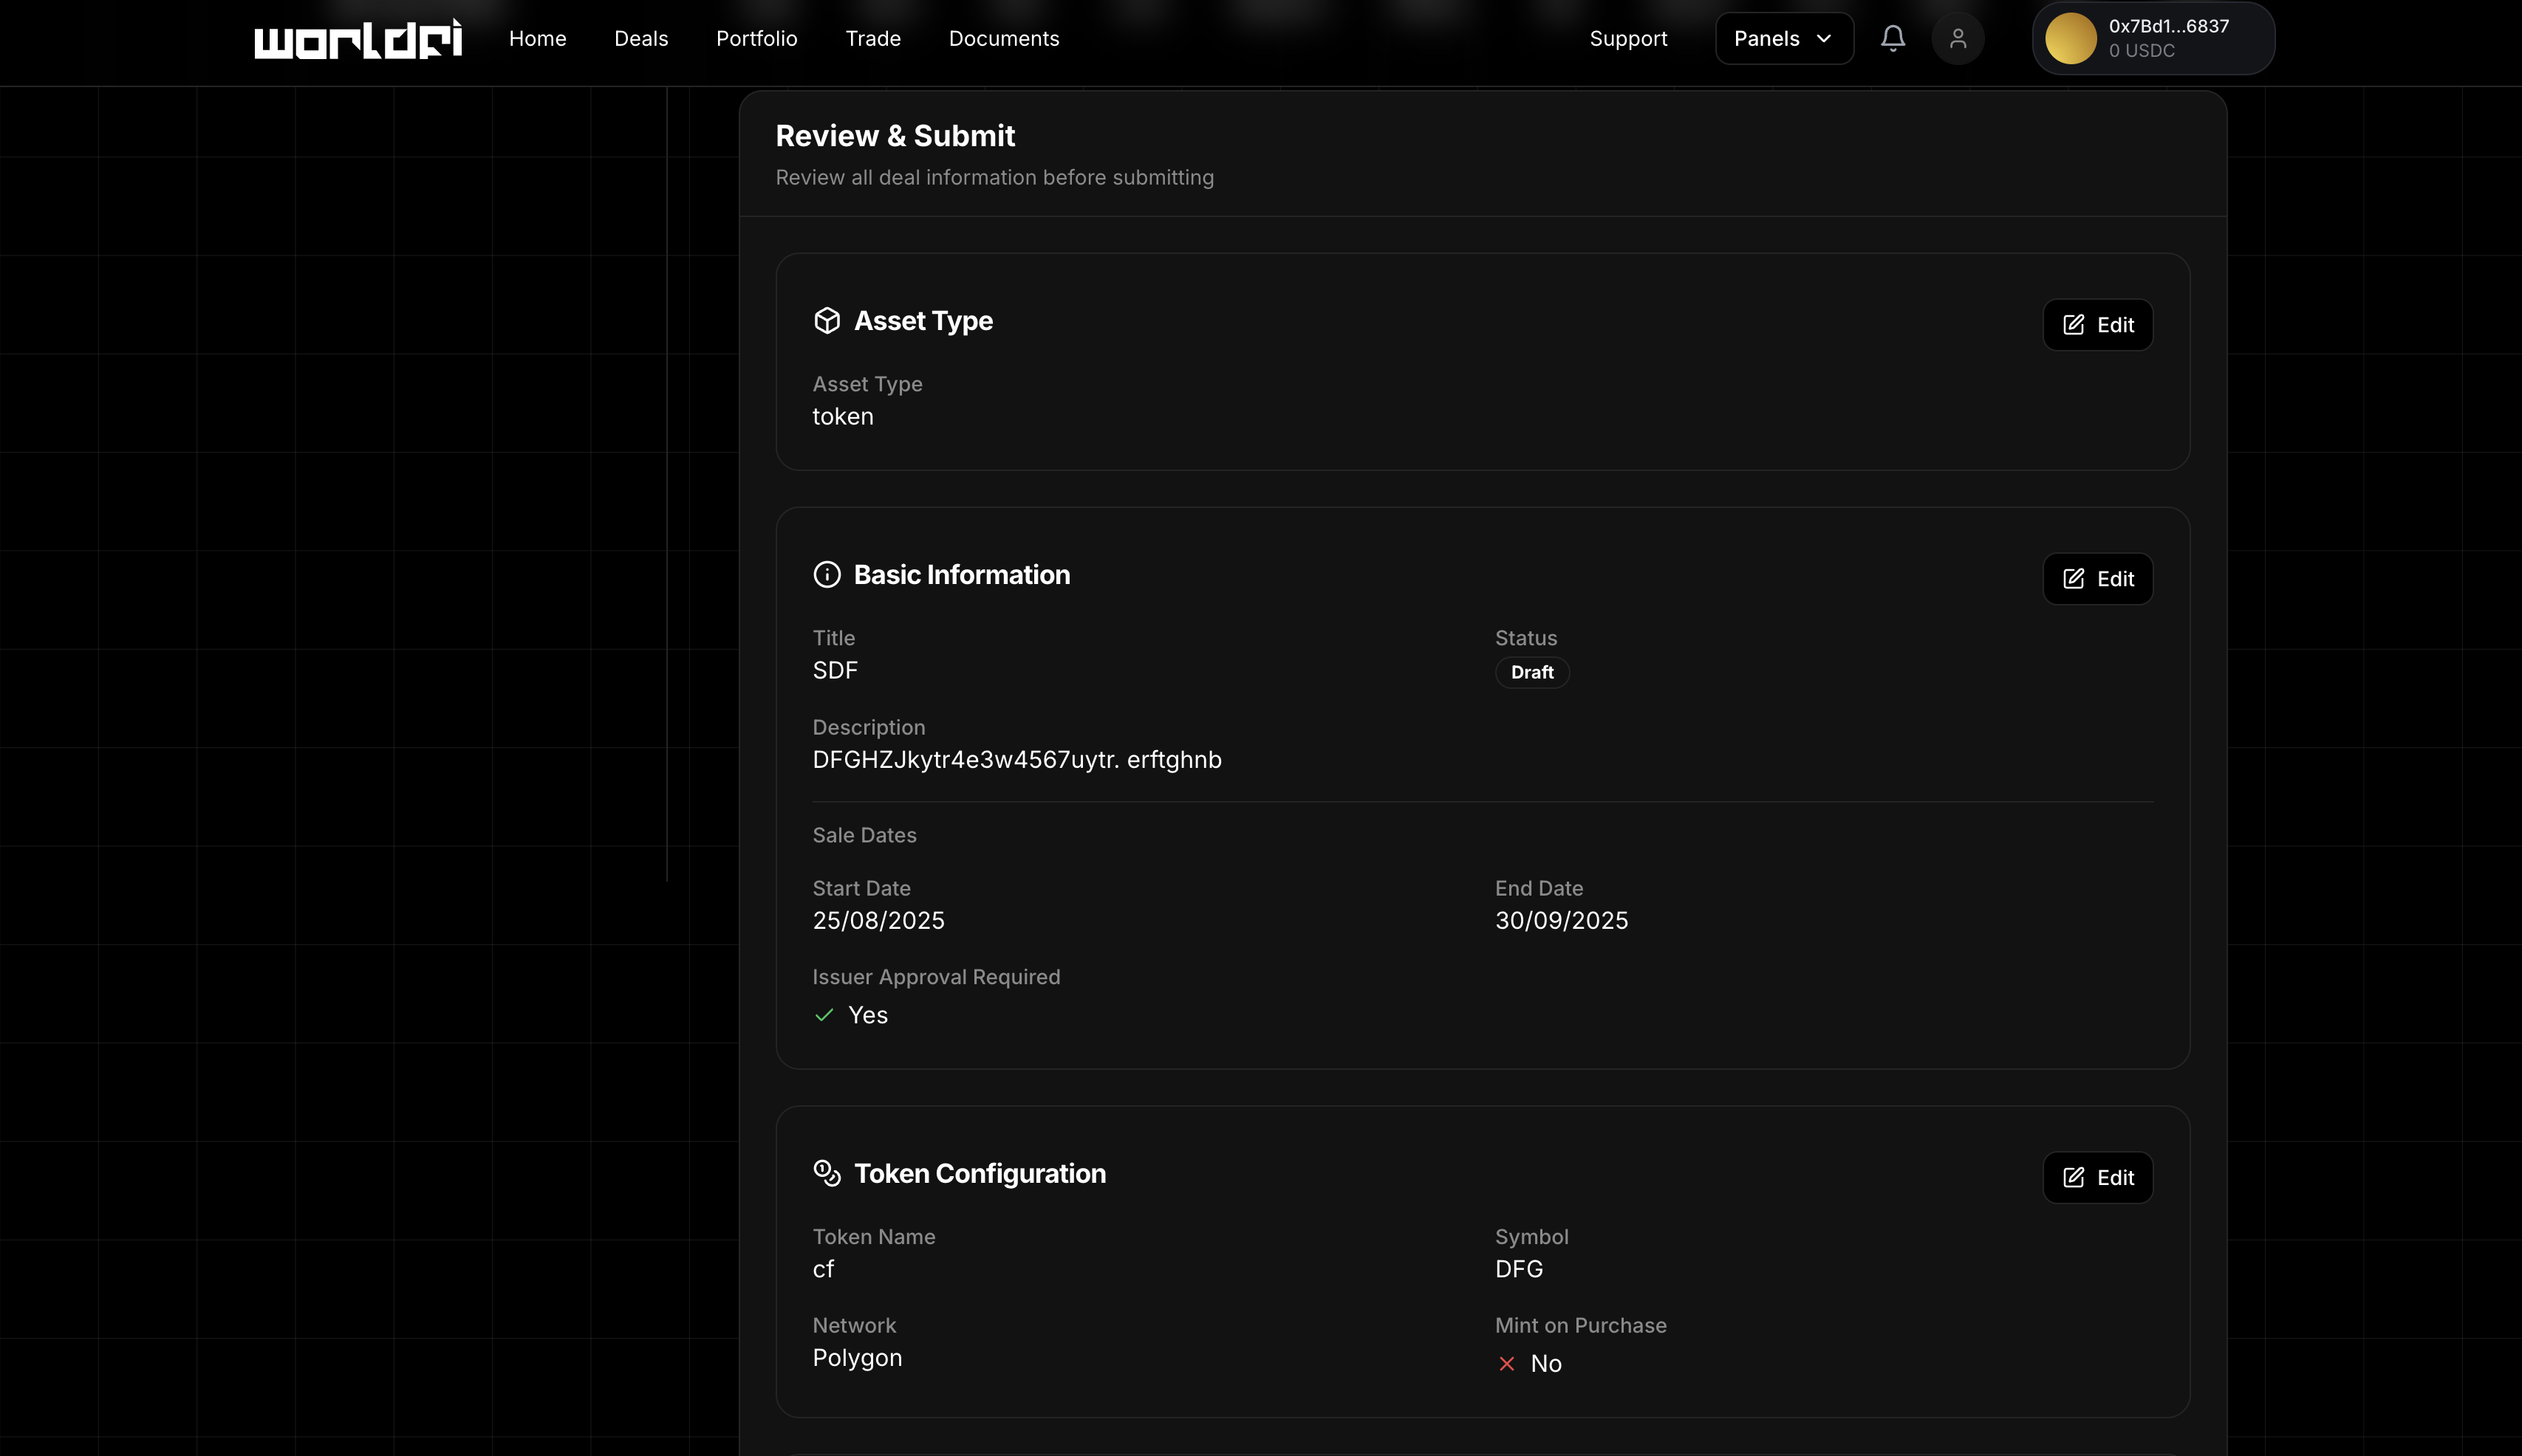Click the Asset Type cube icon
This screenshot has height=1456, width=2522.
(827, 320)
